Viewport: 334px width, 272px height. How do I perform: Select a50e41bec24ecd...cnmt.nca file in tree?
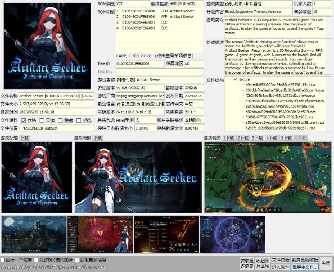(x=285, y=123)
